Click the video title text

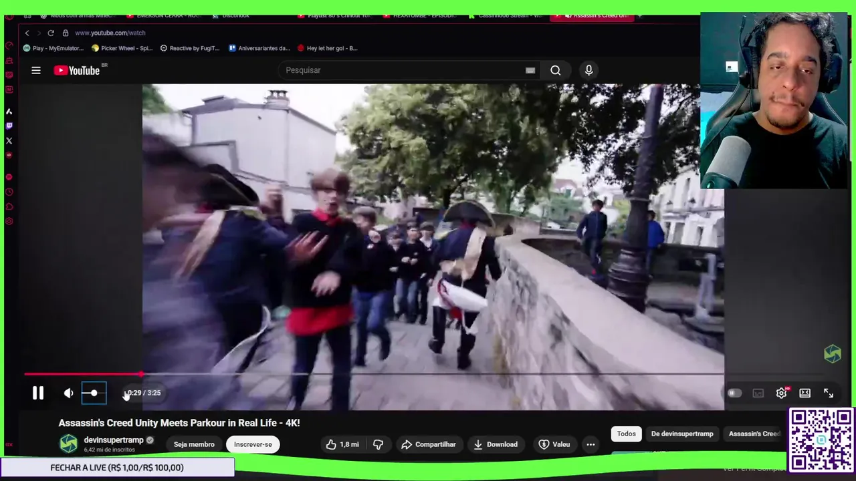pos(179,423)
